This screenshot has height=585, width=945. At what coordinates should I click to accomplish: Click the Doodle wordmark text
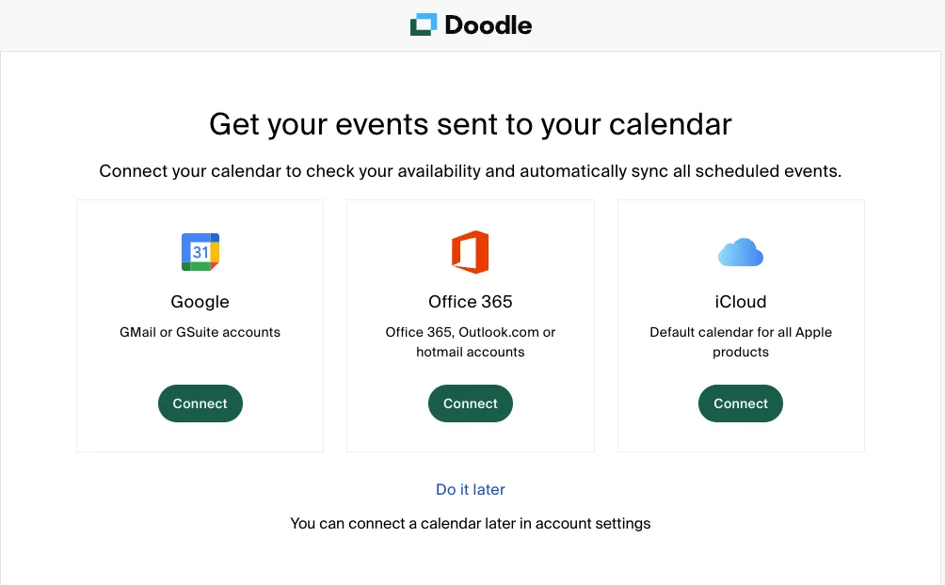click(488, 25)
